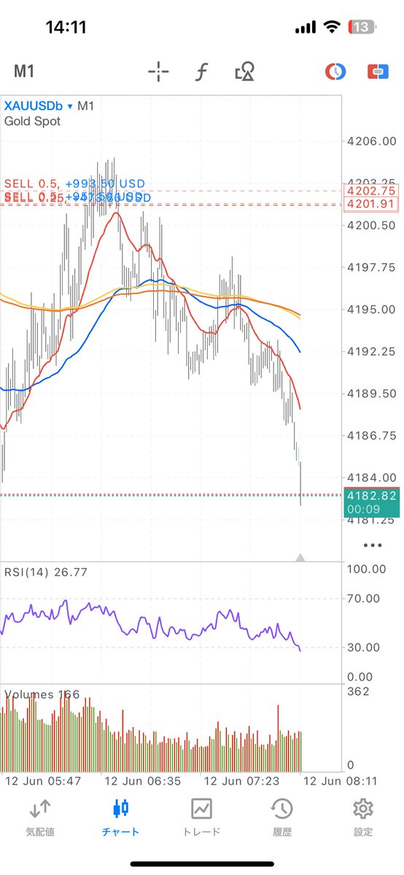
Task: Open the drawing objects shapes icon
Action: coord(244,71)
